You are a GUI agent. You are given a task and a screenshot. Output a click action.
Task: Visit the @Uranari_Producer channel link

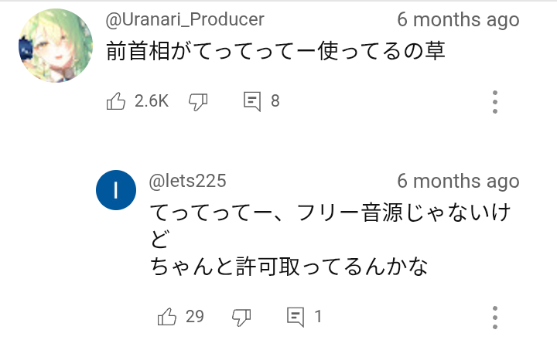184,19
